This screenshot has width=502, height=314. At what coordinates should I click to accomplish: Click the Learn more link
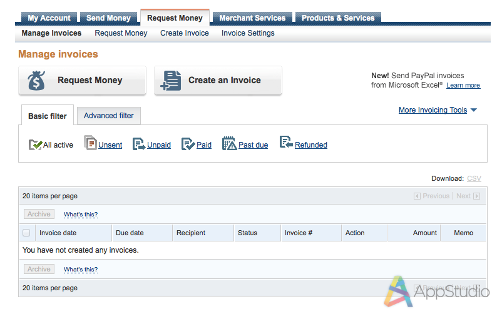(x=463, y=85)
